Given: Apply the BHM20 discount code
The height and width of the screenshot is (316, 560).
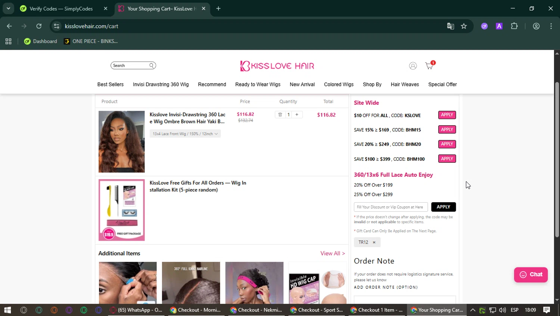Looking at the screenshot, I should (447, 144).
